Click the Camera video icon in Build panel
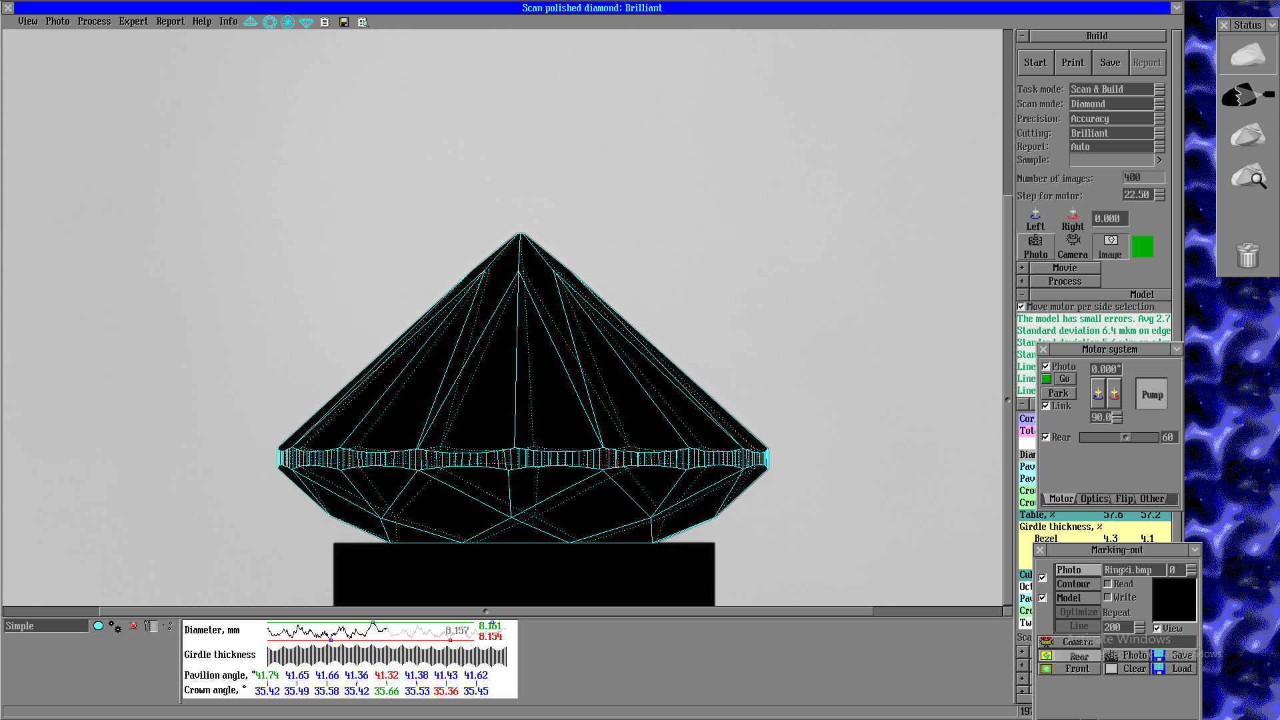The image size is (1280, 720). (x=1073, y=247)
